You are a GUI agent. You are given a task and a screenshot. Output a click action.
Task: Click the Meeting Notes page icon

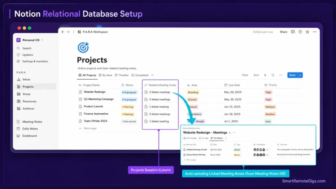point(18,122)
